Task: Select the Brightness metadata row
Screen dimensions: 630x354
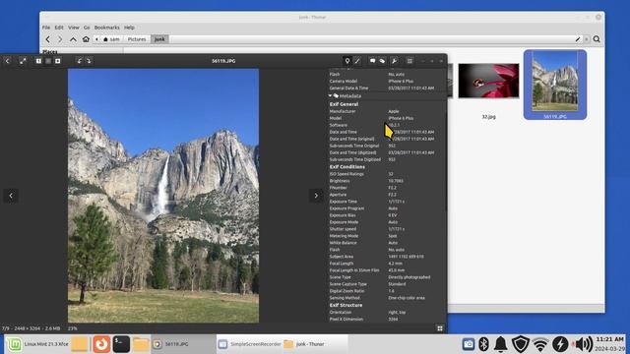Action: click(386, 181)
